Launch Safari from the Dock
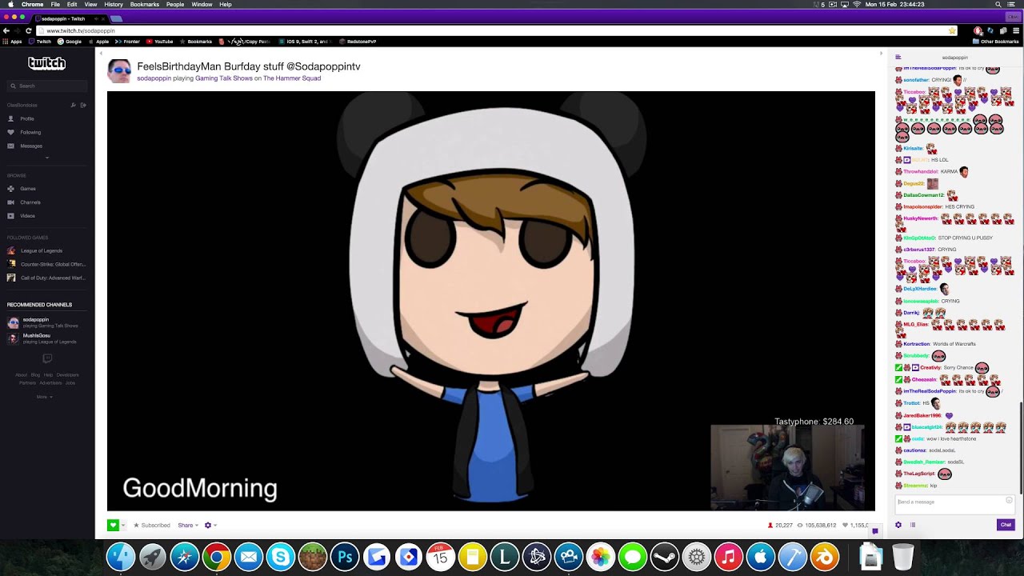Viewport: 1024px width, 576px height. point(185,557)
